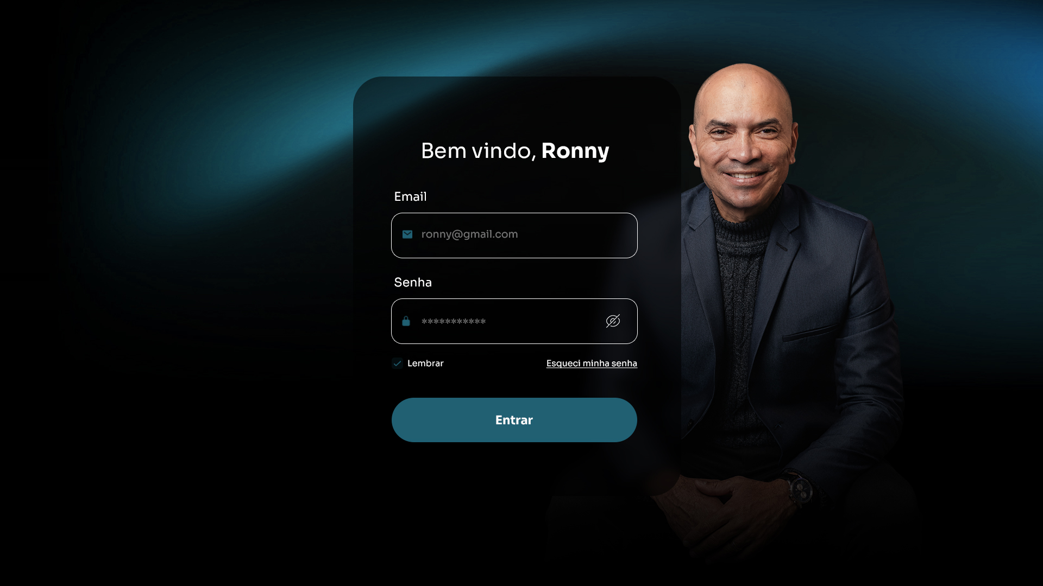The width and height of the screenshot is (1043, 586).
Task: Uncheck the Lembrar checkbox
Action: 397,364
